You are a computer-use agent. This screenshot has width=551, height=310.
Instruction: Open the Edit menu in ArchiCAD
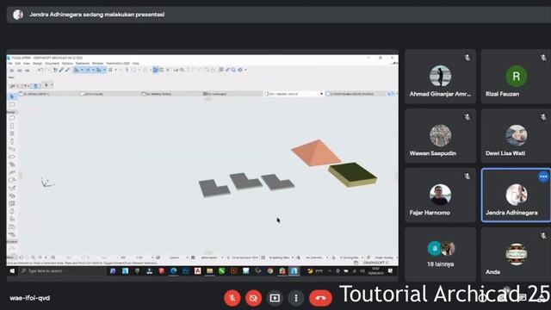(x=17, y=64)
